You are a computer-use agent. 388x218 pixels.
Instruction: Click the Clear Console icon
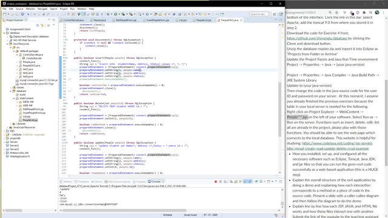(x=231, y=182)
